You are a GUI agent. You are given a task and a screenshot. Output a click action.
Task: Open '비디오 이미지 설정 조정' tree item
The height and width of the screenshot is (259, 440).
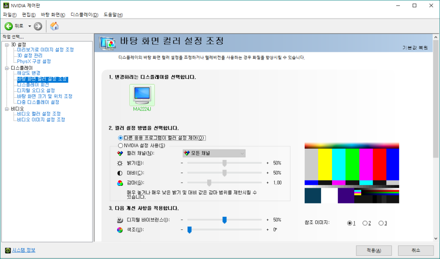pos(41,120)
